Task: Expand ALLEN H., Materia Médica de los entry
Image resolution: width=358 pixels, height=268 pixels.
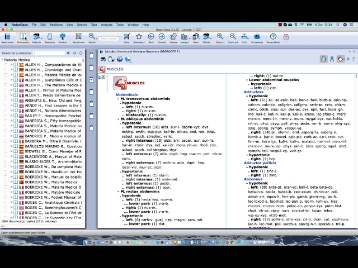Action: coord(11,75)
